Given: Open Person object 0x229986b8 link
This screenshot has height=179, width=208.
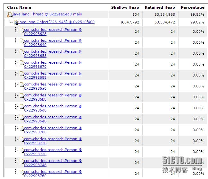Looking at the screenshot, I should click(53, 97).
